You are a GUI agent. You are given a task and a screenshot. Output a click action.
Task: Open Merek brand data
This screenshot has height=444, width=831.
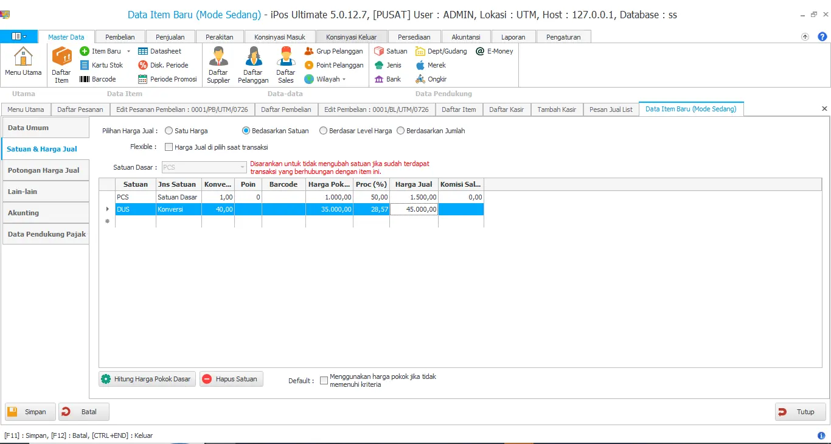tap(430, 65)
